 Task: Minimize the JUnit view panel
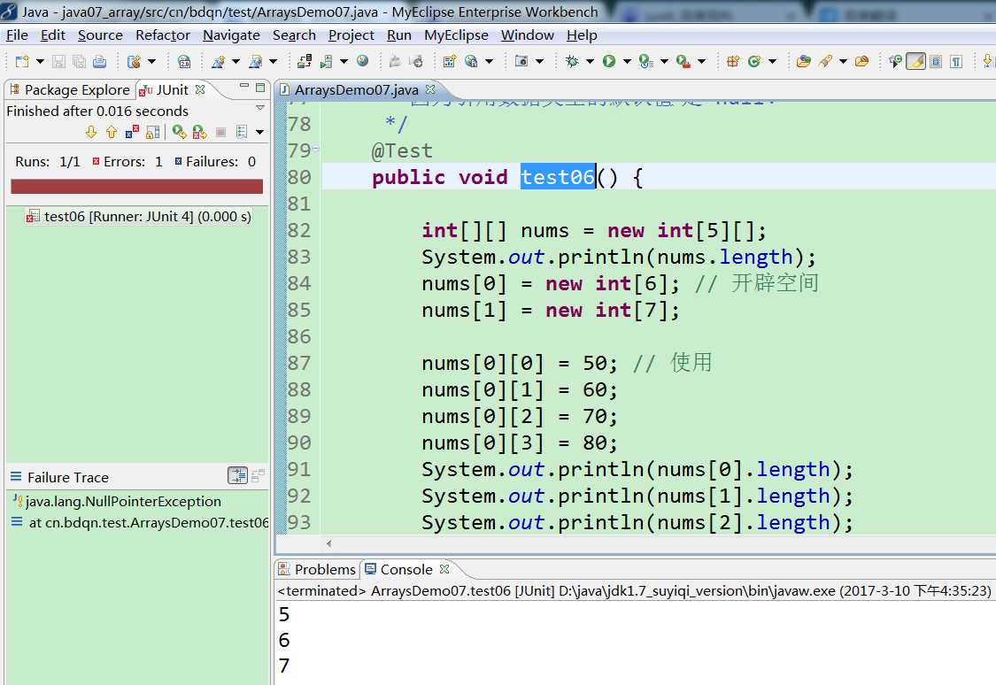[243, 85]
